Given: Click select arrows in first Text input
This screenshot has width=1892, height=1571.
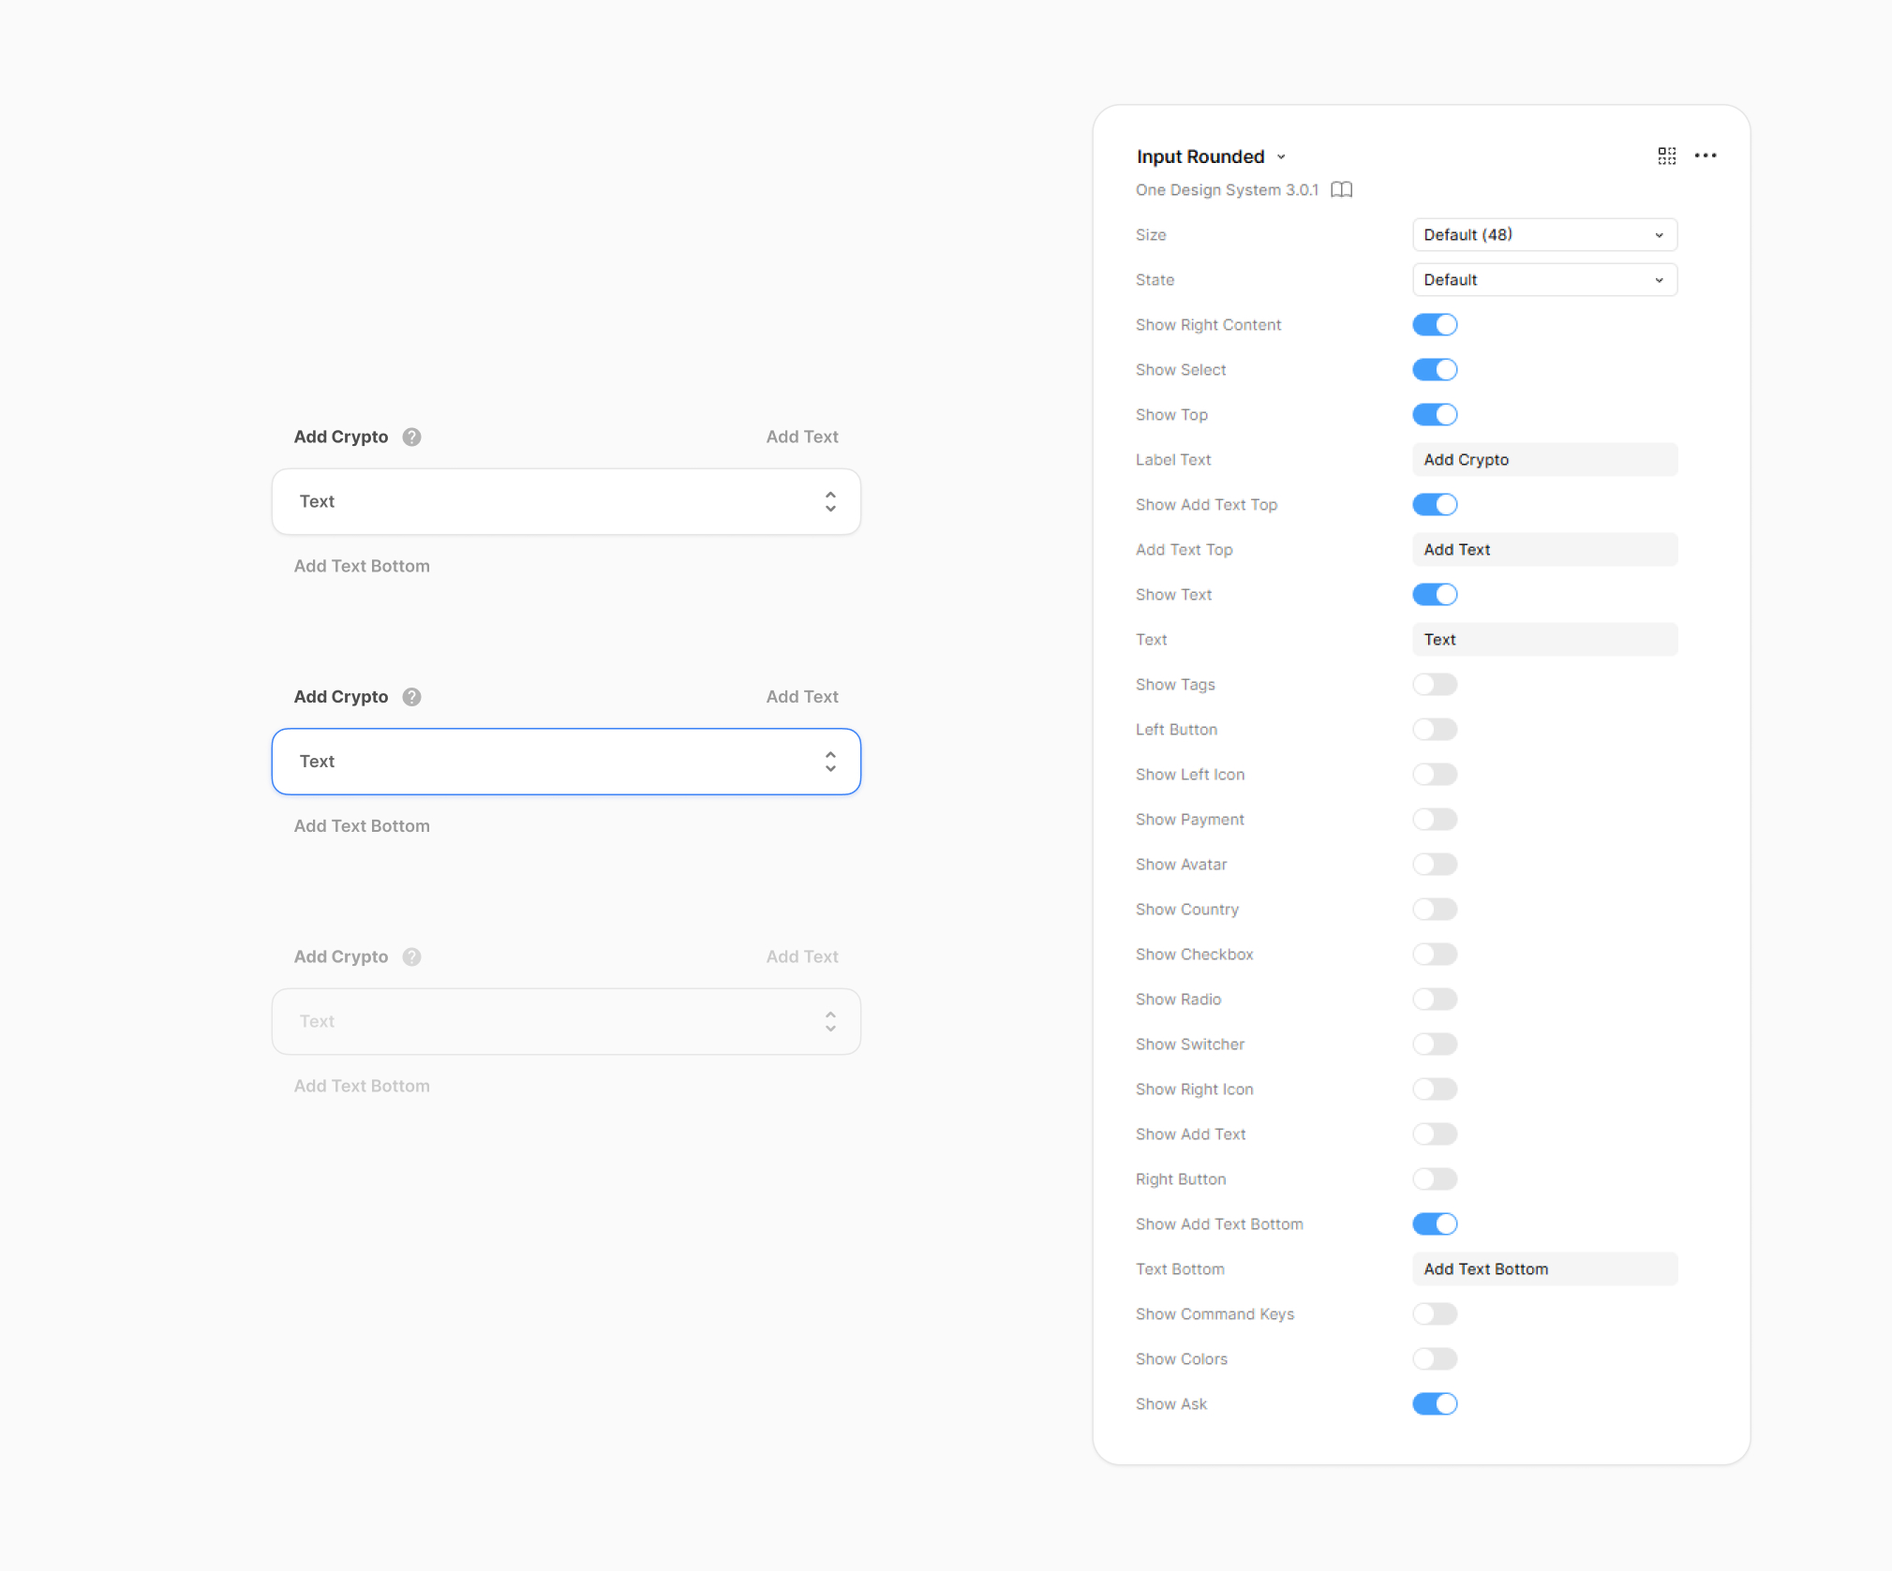Looking at the screenshot, I should 830,501.
